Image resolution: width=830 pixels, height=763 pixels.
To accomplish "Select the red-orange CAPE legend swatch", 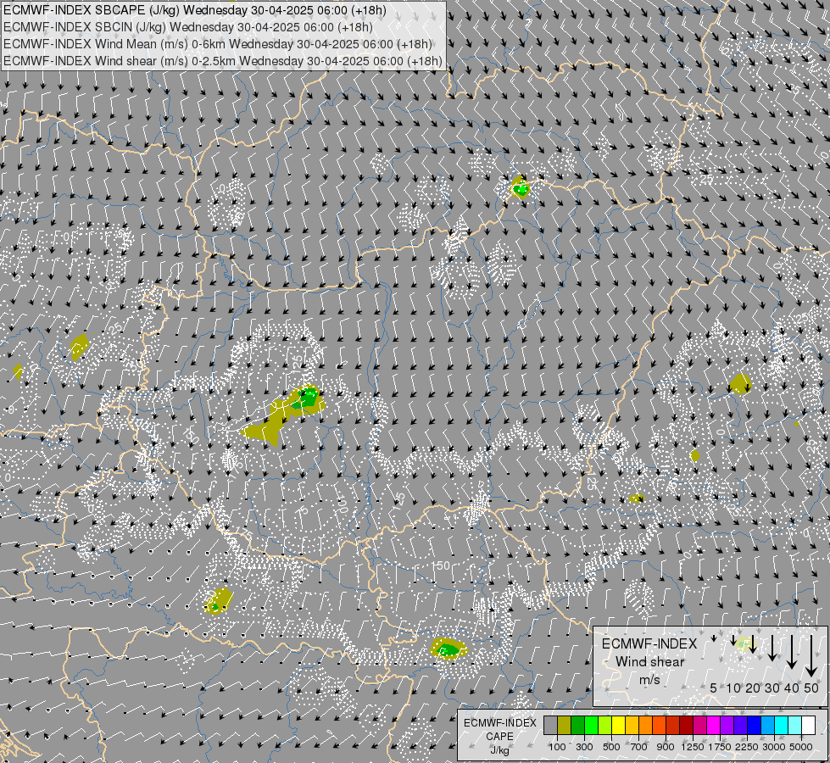I will [659, 726].
